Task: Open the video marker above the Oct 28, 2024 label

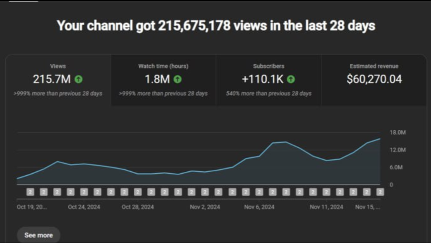Action: pyautogui.click(x=138, y=192)
